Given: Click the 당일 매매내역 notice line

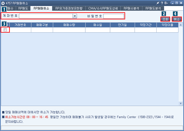Looking at the screenshot, I should tap(35, 112).
